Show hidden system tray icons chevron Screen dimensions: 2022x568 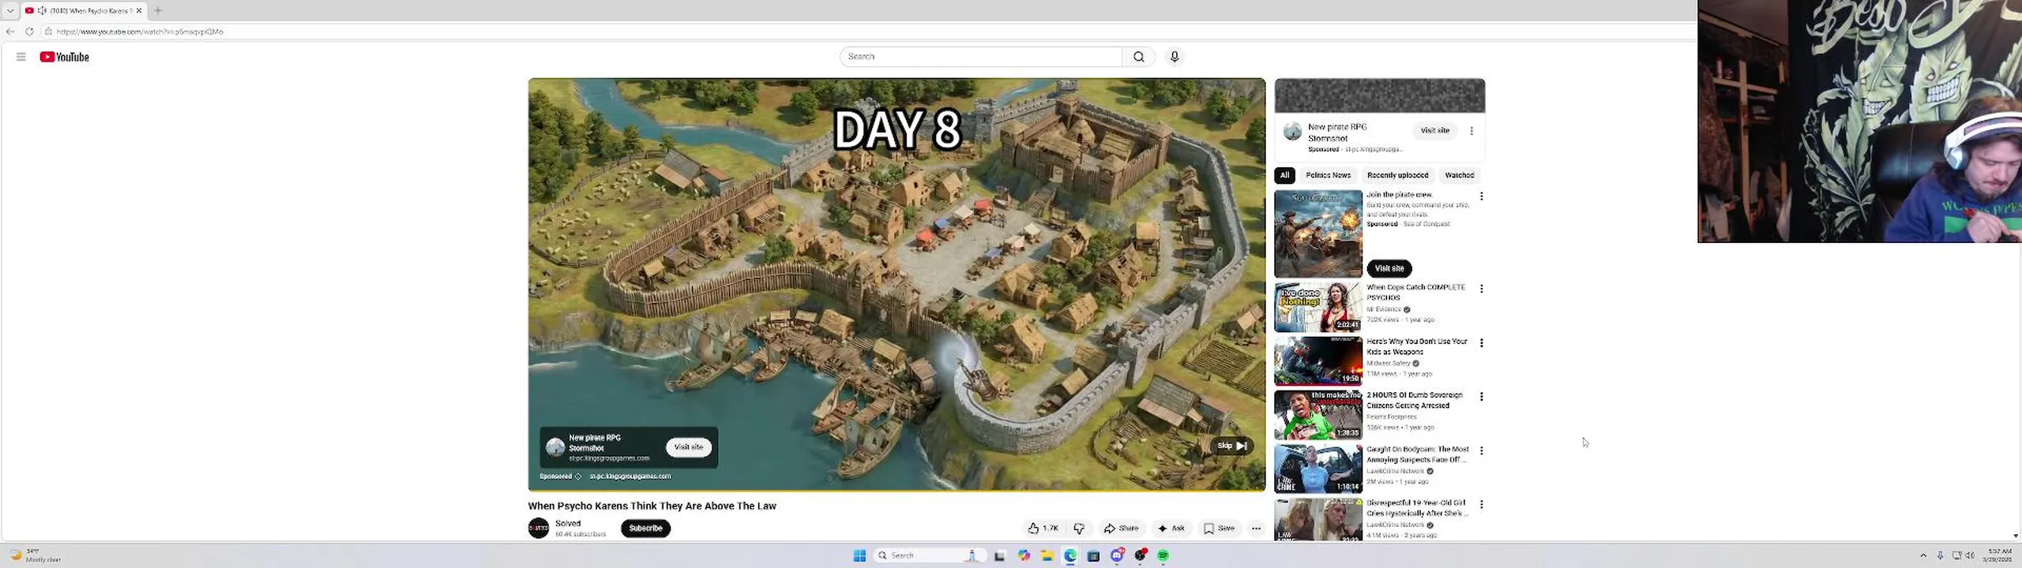pyautogui.click(x=1923, y=555)
